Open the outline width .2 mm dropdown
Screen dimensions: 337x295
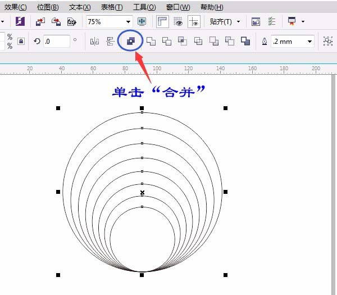309,41
